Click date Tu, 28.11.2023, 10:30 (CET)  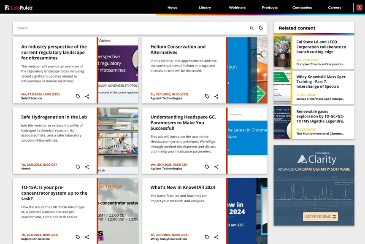pyautogui.click(x=170, y=94)
